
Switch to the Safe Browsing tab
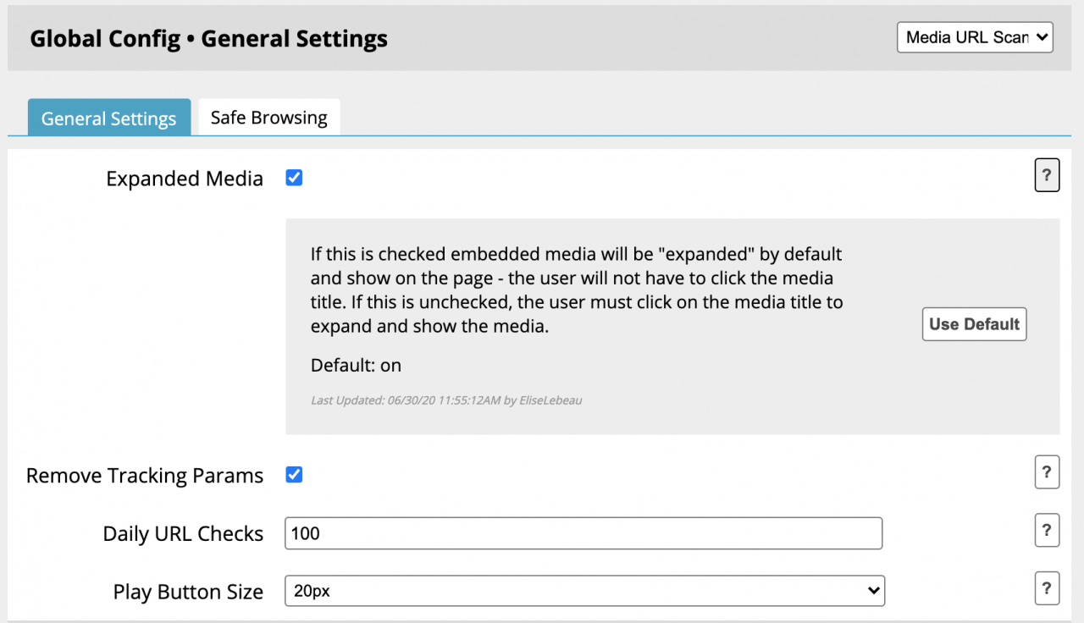click(268, 118)
